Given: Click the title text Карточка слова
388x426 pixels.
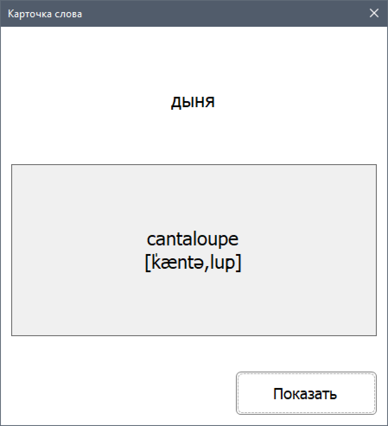Looking at the screenshot, I should (x=45, y=14).
